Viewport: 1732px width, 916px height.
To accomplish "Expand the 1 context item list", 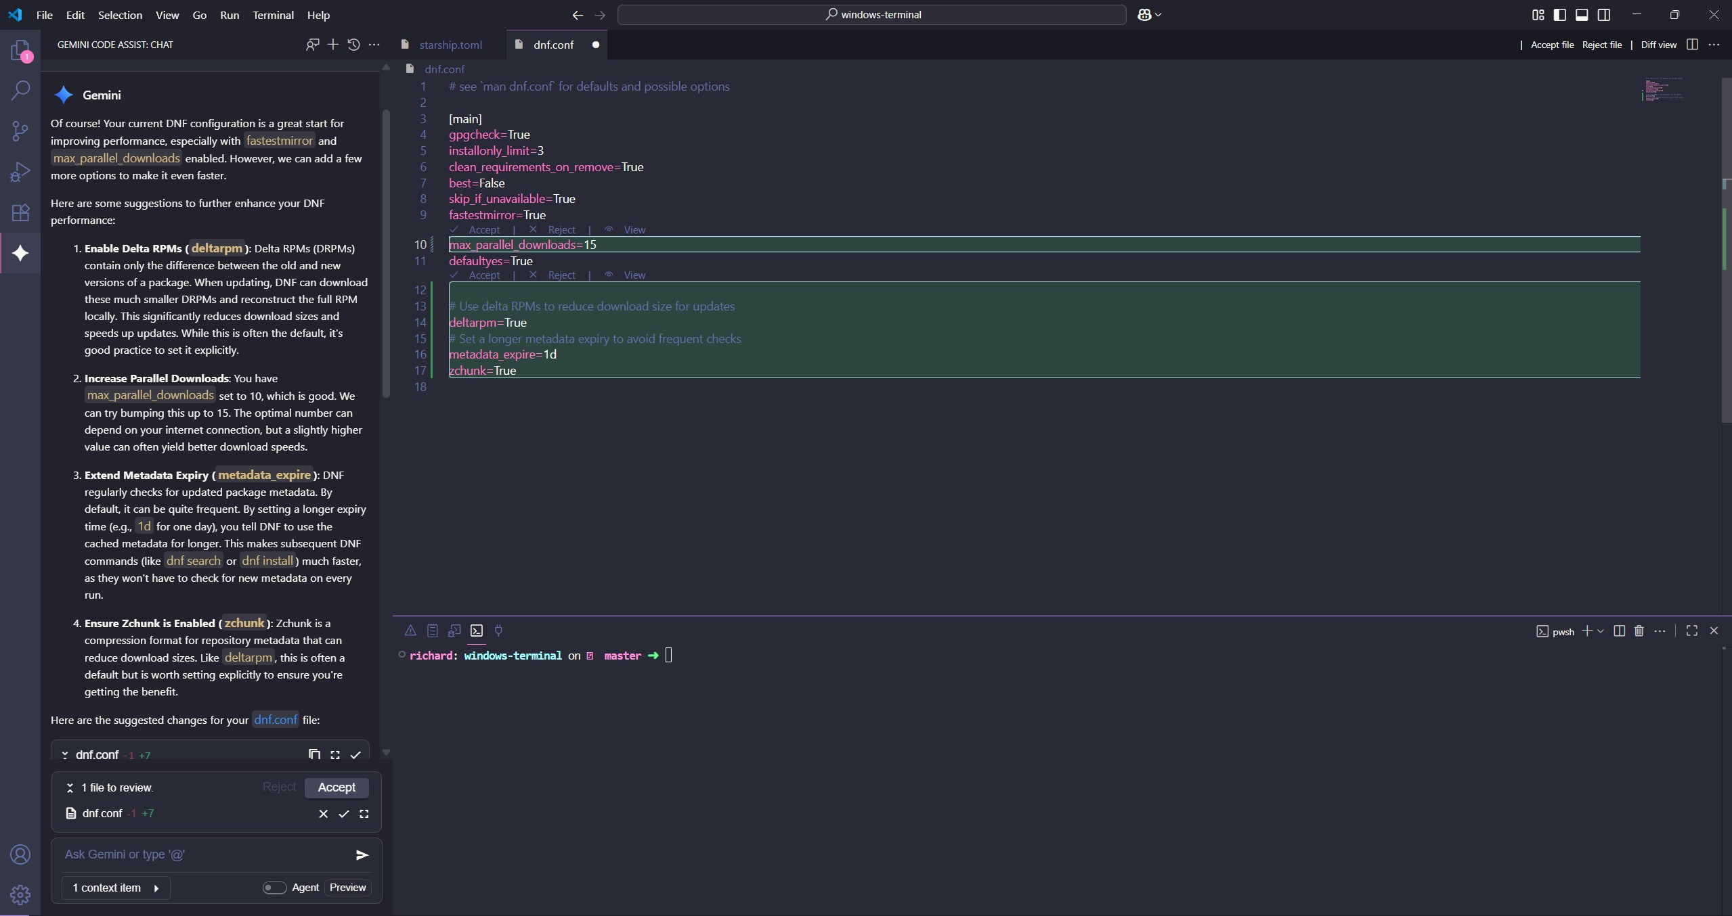I will 116,888.
